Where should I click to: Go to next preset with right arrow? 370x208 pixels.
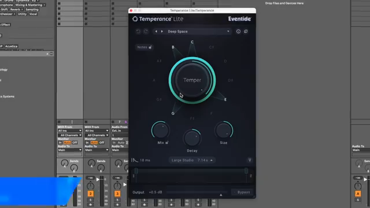point(162,31)
